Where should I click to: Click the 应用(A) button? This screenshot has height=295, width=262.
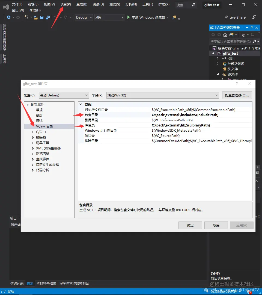(242, 225)
